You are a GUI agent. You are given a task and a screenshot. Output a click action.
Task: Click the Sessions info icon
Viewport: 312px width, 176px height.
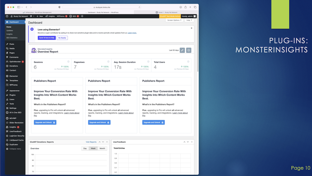[x=68, y=61]
